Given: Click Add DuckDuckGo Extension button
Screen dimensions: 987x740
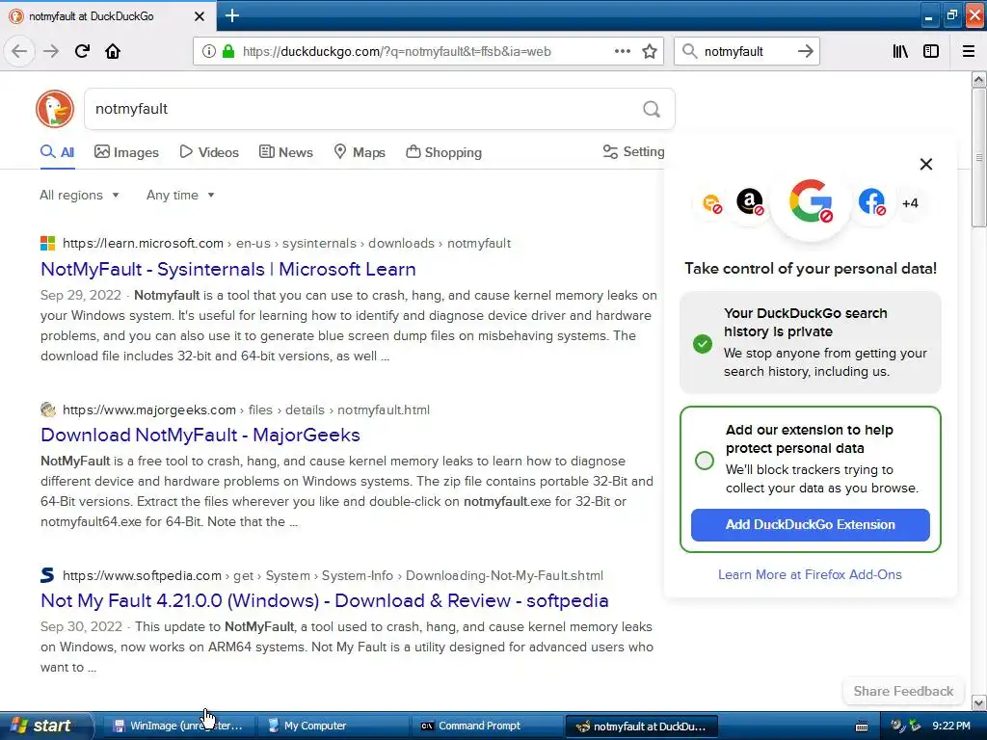Looking at the screenshot, I should pos(810,525).
